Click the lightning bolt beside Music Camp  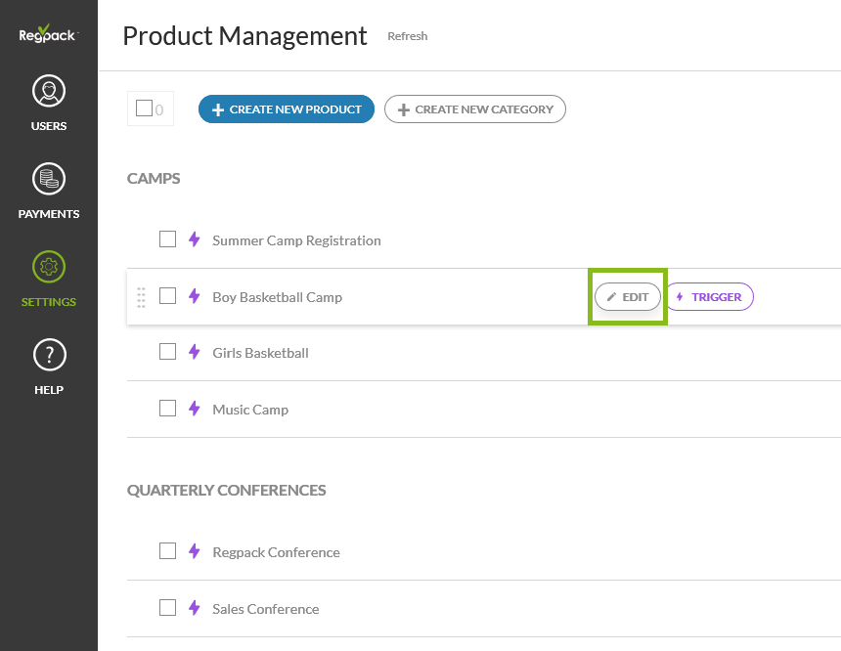pos(195,409)
